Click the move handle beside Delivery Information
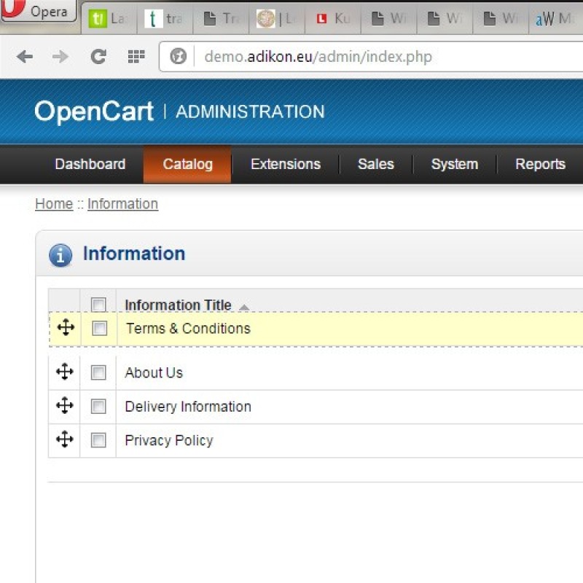 64,406
